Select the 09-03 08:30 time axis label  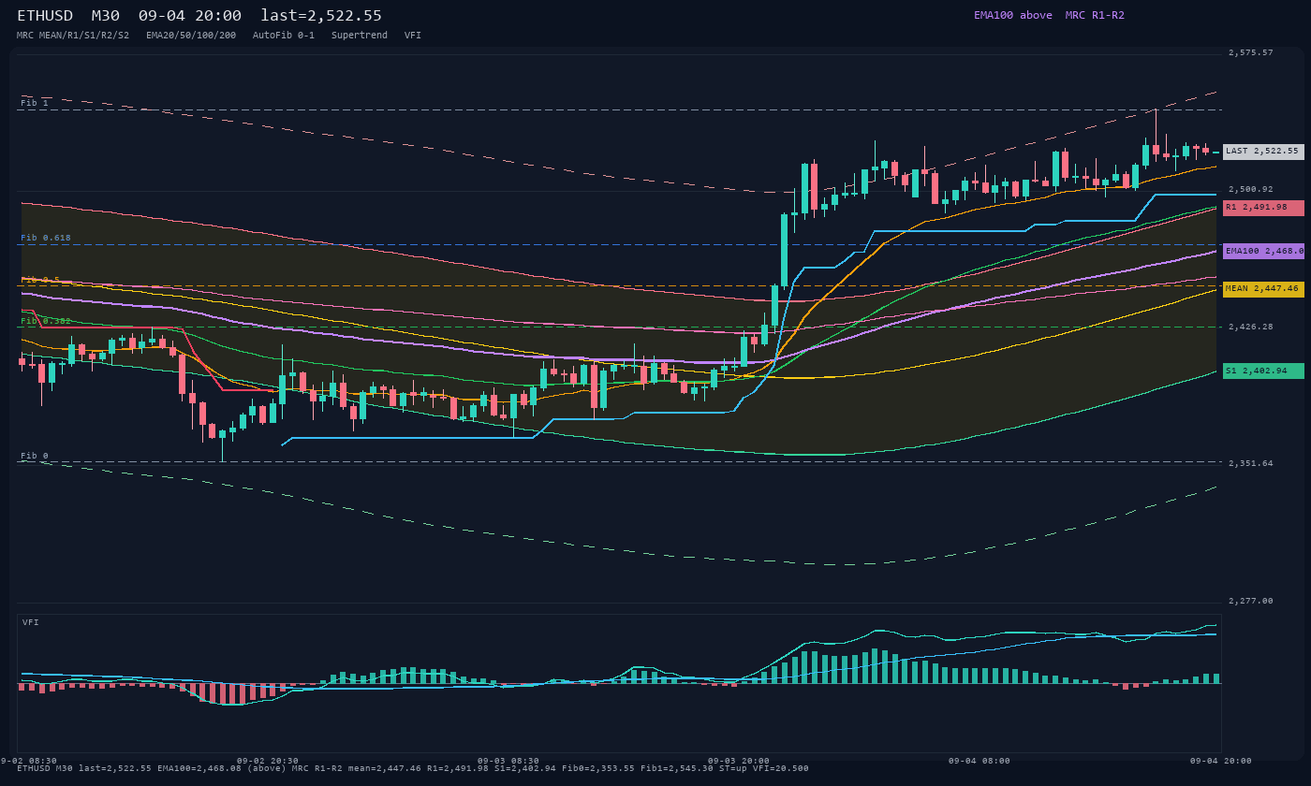(508, 761)
